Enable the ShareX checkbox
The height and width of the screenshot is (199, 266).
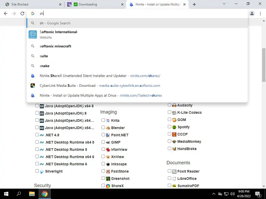[103, 186]
